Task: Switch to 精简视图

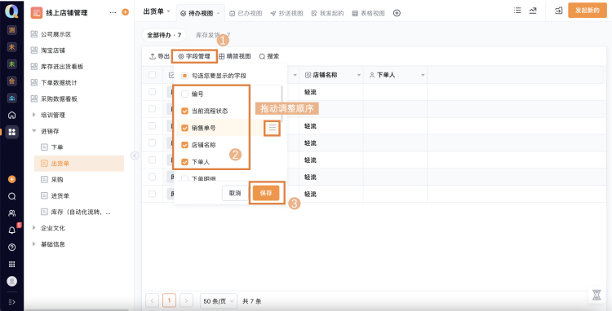Action: (234, 56)
